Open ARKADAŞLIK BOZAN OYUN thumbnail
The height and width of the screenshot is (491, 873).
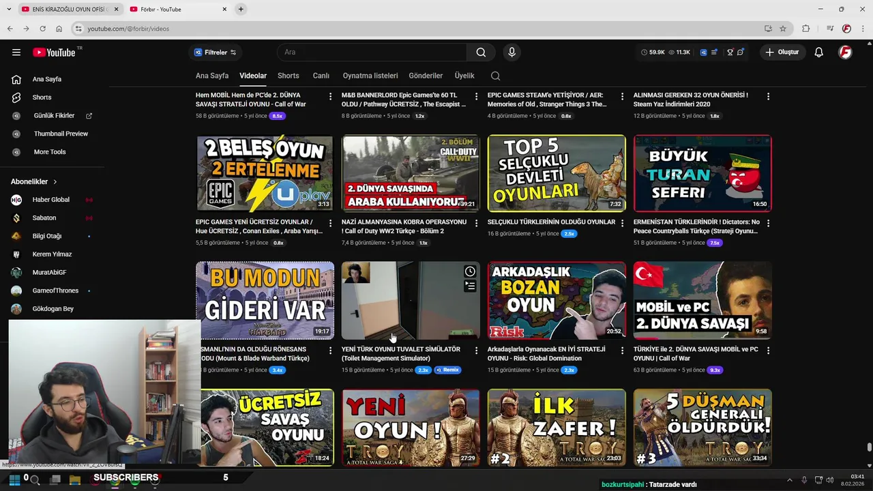point(557,301)
